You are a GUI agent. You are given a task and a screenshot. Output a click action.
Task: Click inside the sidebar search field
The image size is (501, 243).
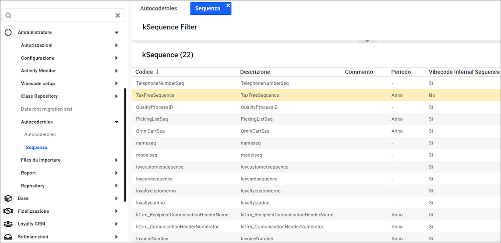61,15
